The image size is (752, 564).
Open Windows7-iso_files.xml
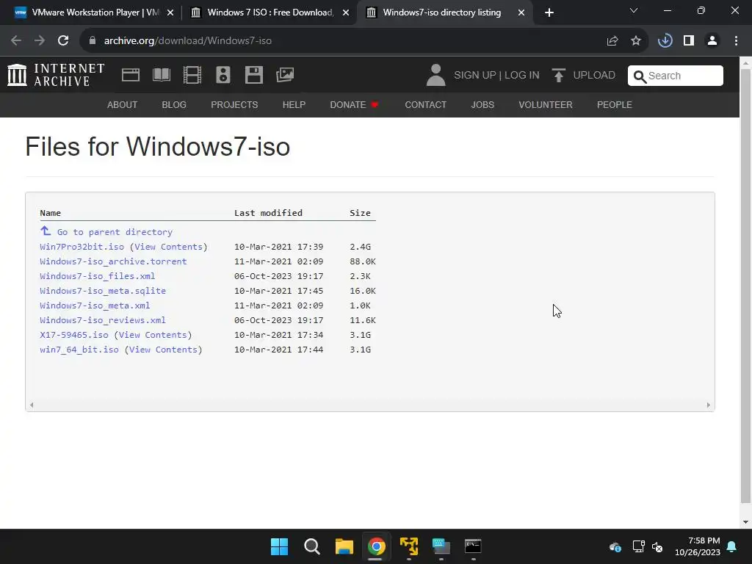tap(98, 276)
